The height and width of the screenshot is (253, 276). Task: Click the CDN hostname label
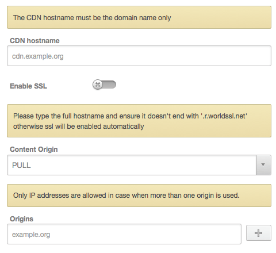34,41
